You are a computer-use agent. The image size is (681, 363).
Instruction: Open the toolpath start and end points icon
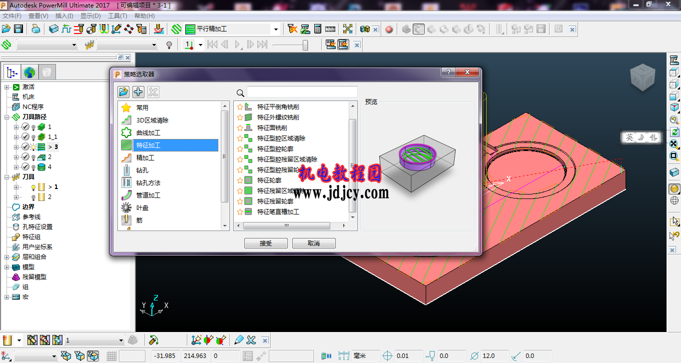click(x=91, y=29)
